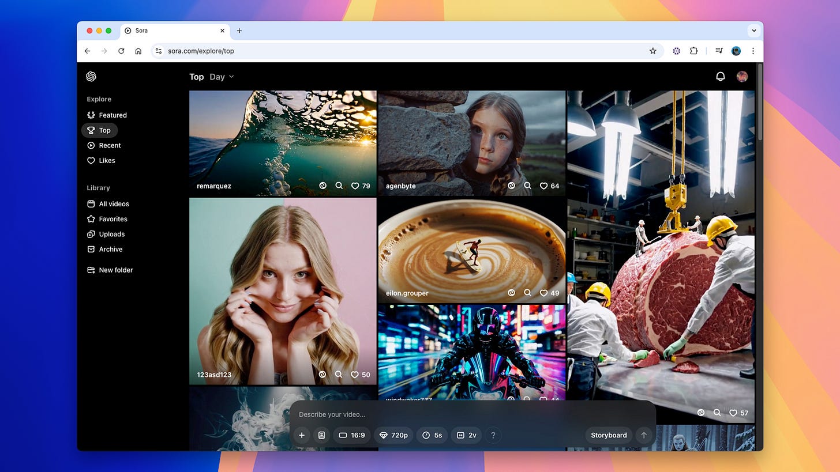Click the Storyboard button

tap(608, 435)
